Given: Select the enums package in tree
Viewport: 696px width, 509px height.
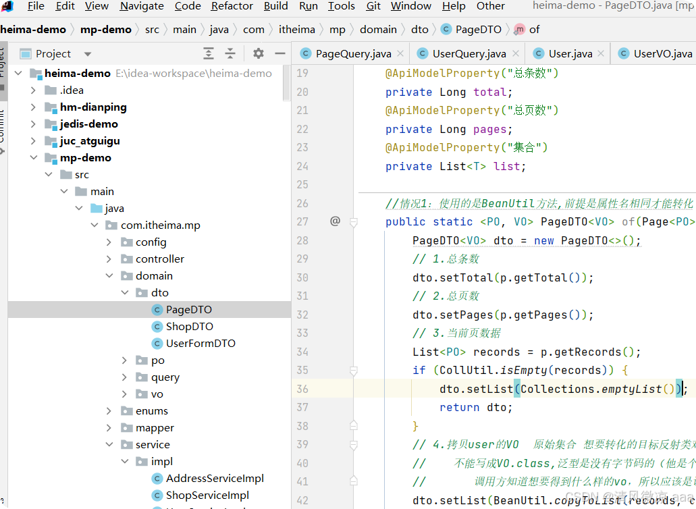Looking at the screenshot, I should pos(152,411).
